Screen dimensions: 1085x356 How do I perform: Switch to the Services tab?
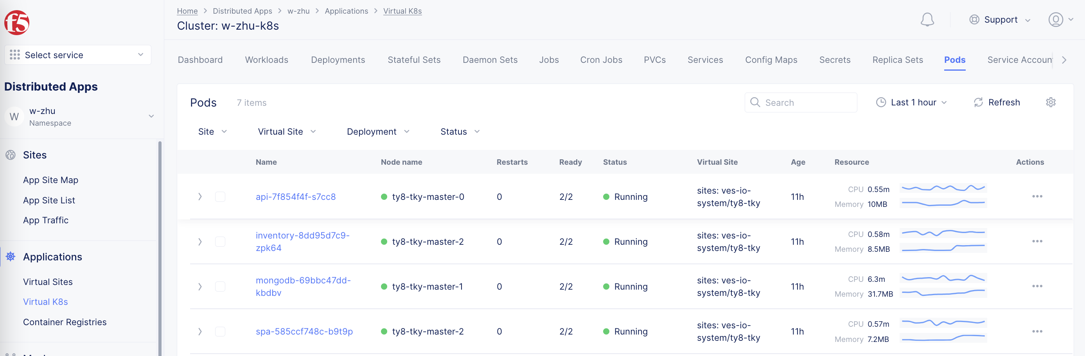[x=705, y=60]
